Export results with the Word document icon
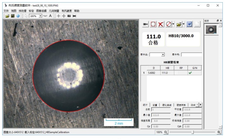The width and height of the screenshot is (225, 139). coord(189,24)
